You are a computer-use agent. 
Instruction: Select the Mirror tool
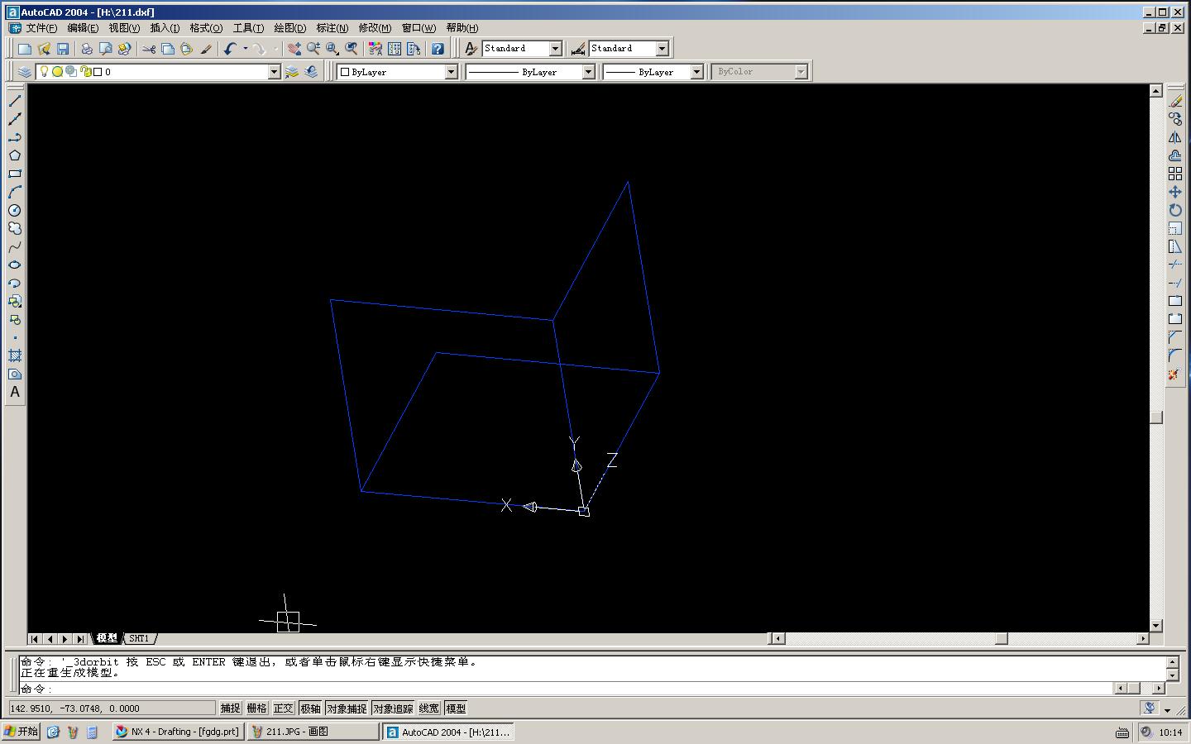1175,137
